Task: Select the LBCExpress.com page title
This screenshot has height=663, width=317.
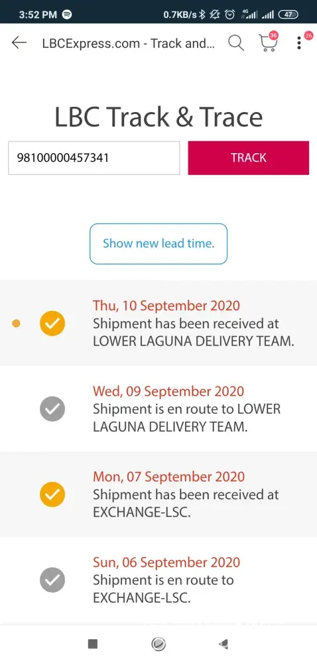Action: click(129, 44)
